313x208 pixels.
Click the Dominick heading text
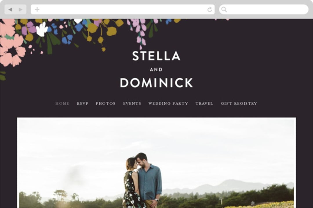(156, 83)
